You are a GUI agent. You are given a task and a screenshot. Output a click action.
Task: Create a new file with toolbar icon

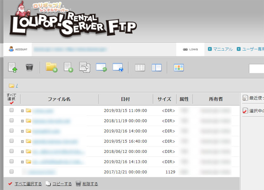pos(68,67)
